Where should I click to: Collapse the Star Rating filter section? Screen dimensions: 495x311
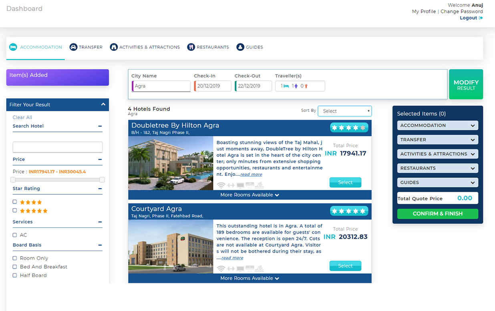click(x=100, y=188)
